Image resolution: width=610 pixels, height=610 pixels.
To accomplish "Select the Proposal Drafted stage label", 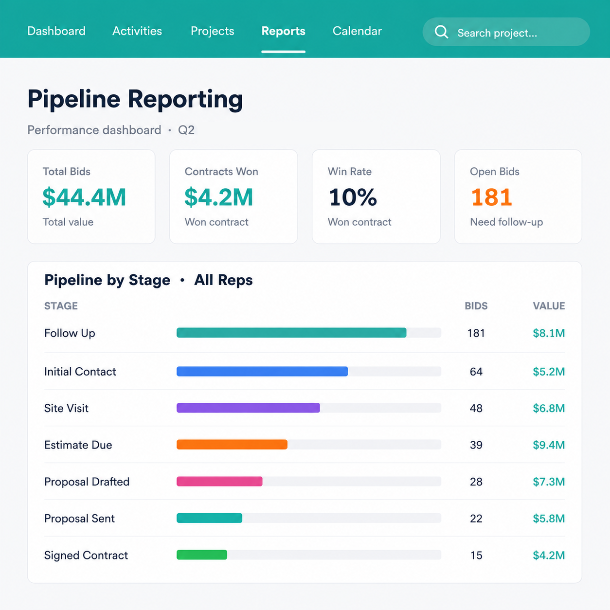I will [x=87, y=482].
